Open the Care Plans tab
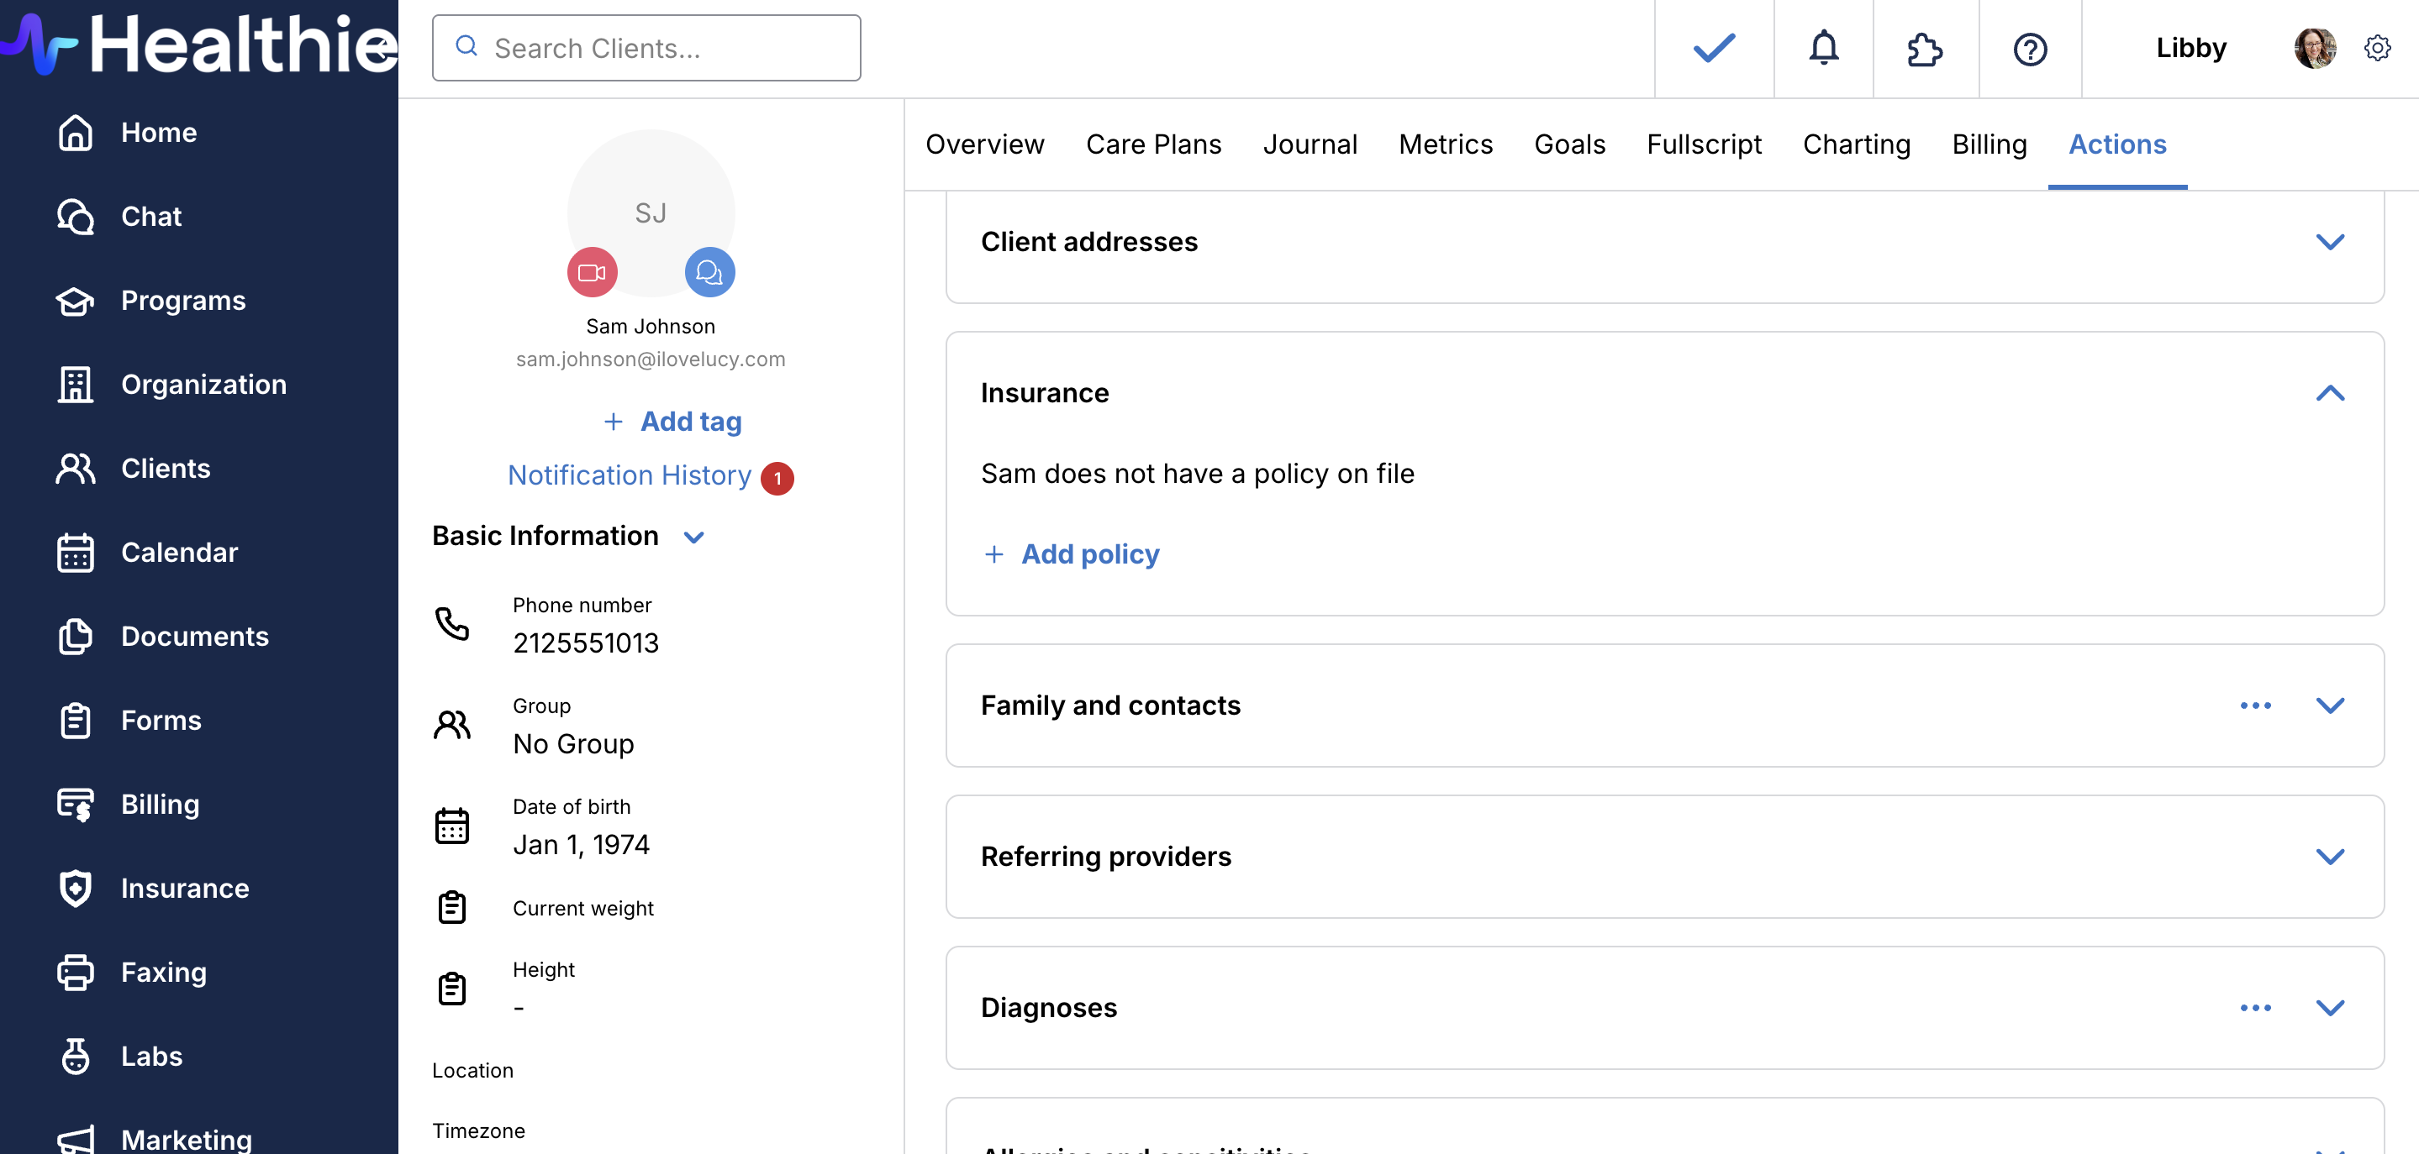The height and width of the screenshot is (1154, 2419). click(x=1152, y=144)
